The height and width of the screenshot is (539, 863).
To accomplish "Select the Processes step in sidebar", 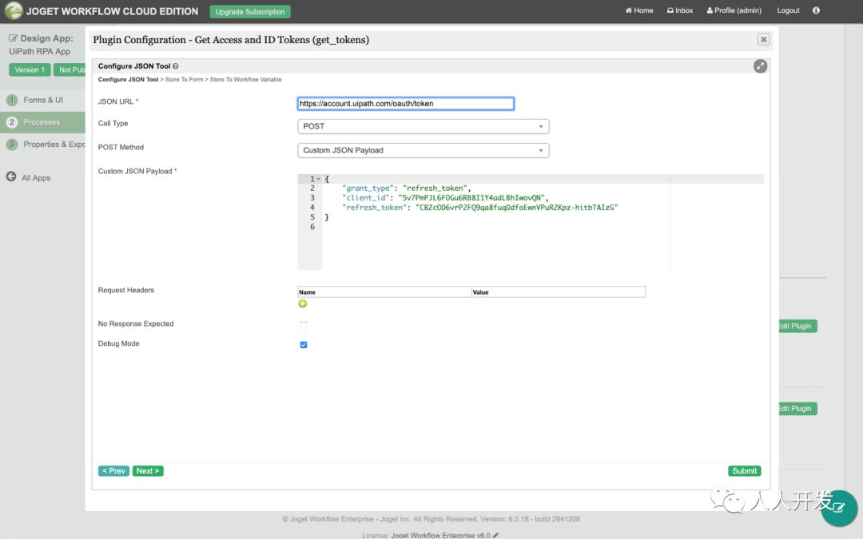I will click(42, 122).
